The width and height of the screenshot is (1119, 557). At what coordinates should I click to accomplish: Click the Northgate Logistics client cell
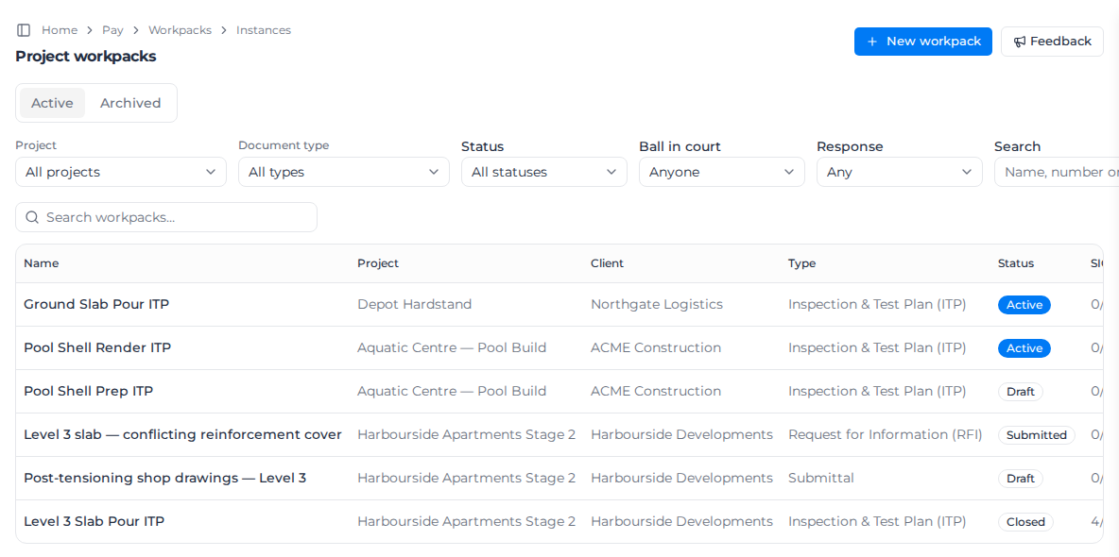pos(657,305)
